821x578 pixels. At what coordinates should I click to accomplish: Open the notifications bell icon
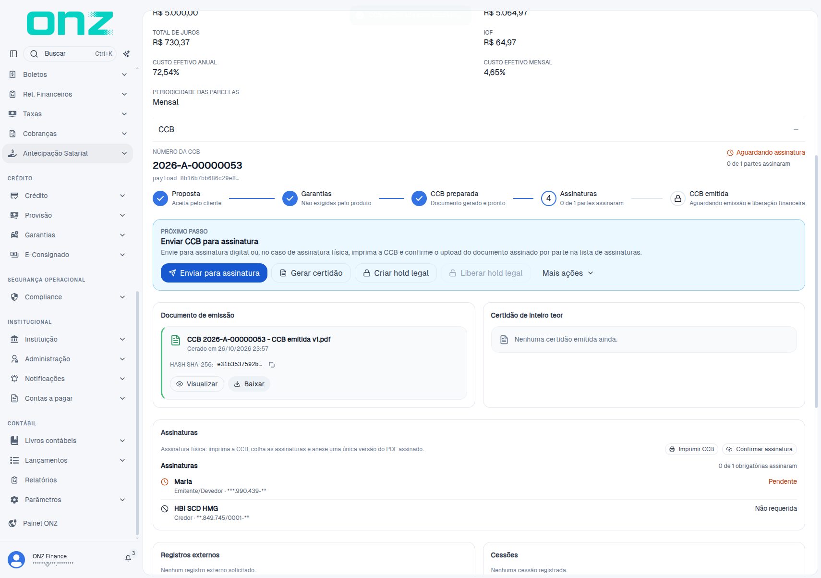click(128, 558)
